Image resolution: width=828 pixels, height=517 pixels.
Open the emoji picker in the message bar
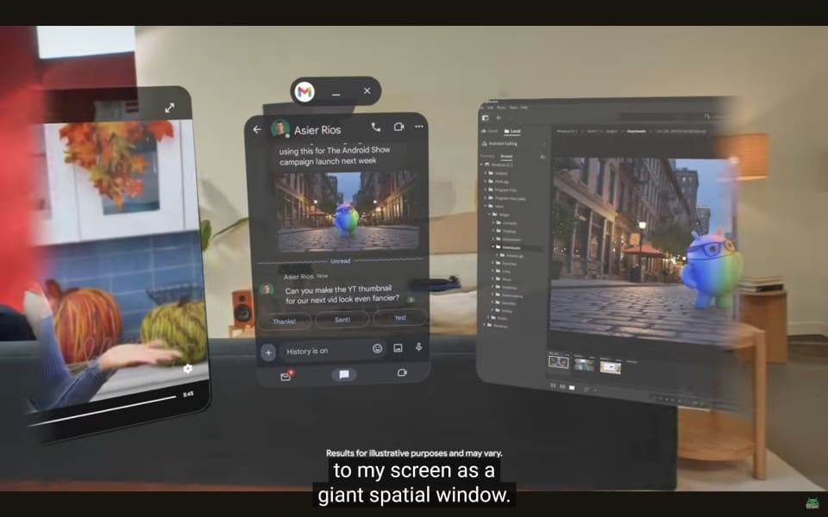coord(377,348)
